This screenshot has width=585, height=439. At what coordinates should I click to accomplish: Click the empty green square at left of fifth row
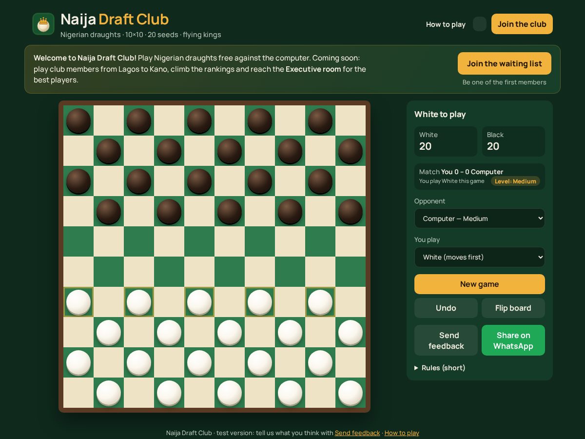(78, 241)
